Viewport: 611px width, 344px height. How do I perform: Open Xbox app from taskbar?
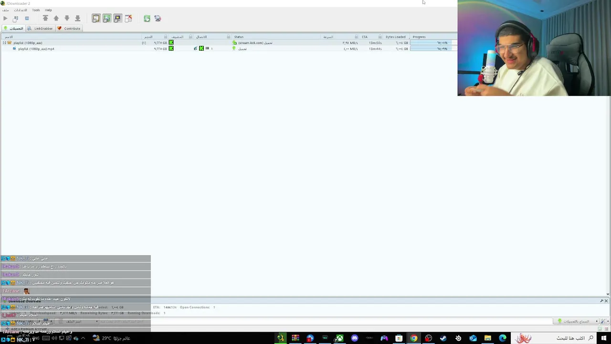point(340,338)
